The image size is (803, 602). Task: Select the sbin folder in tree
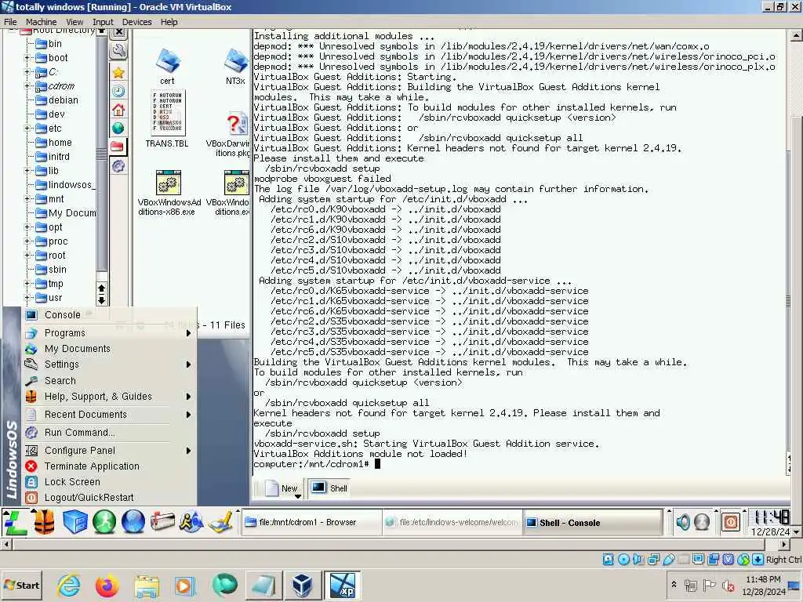(x=51, y=270)
